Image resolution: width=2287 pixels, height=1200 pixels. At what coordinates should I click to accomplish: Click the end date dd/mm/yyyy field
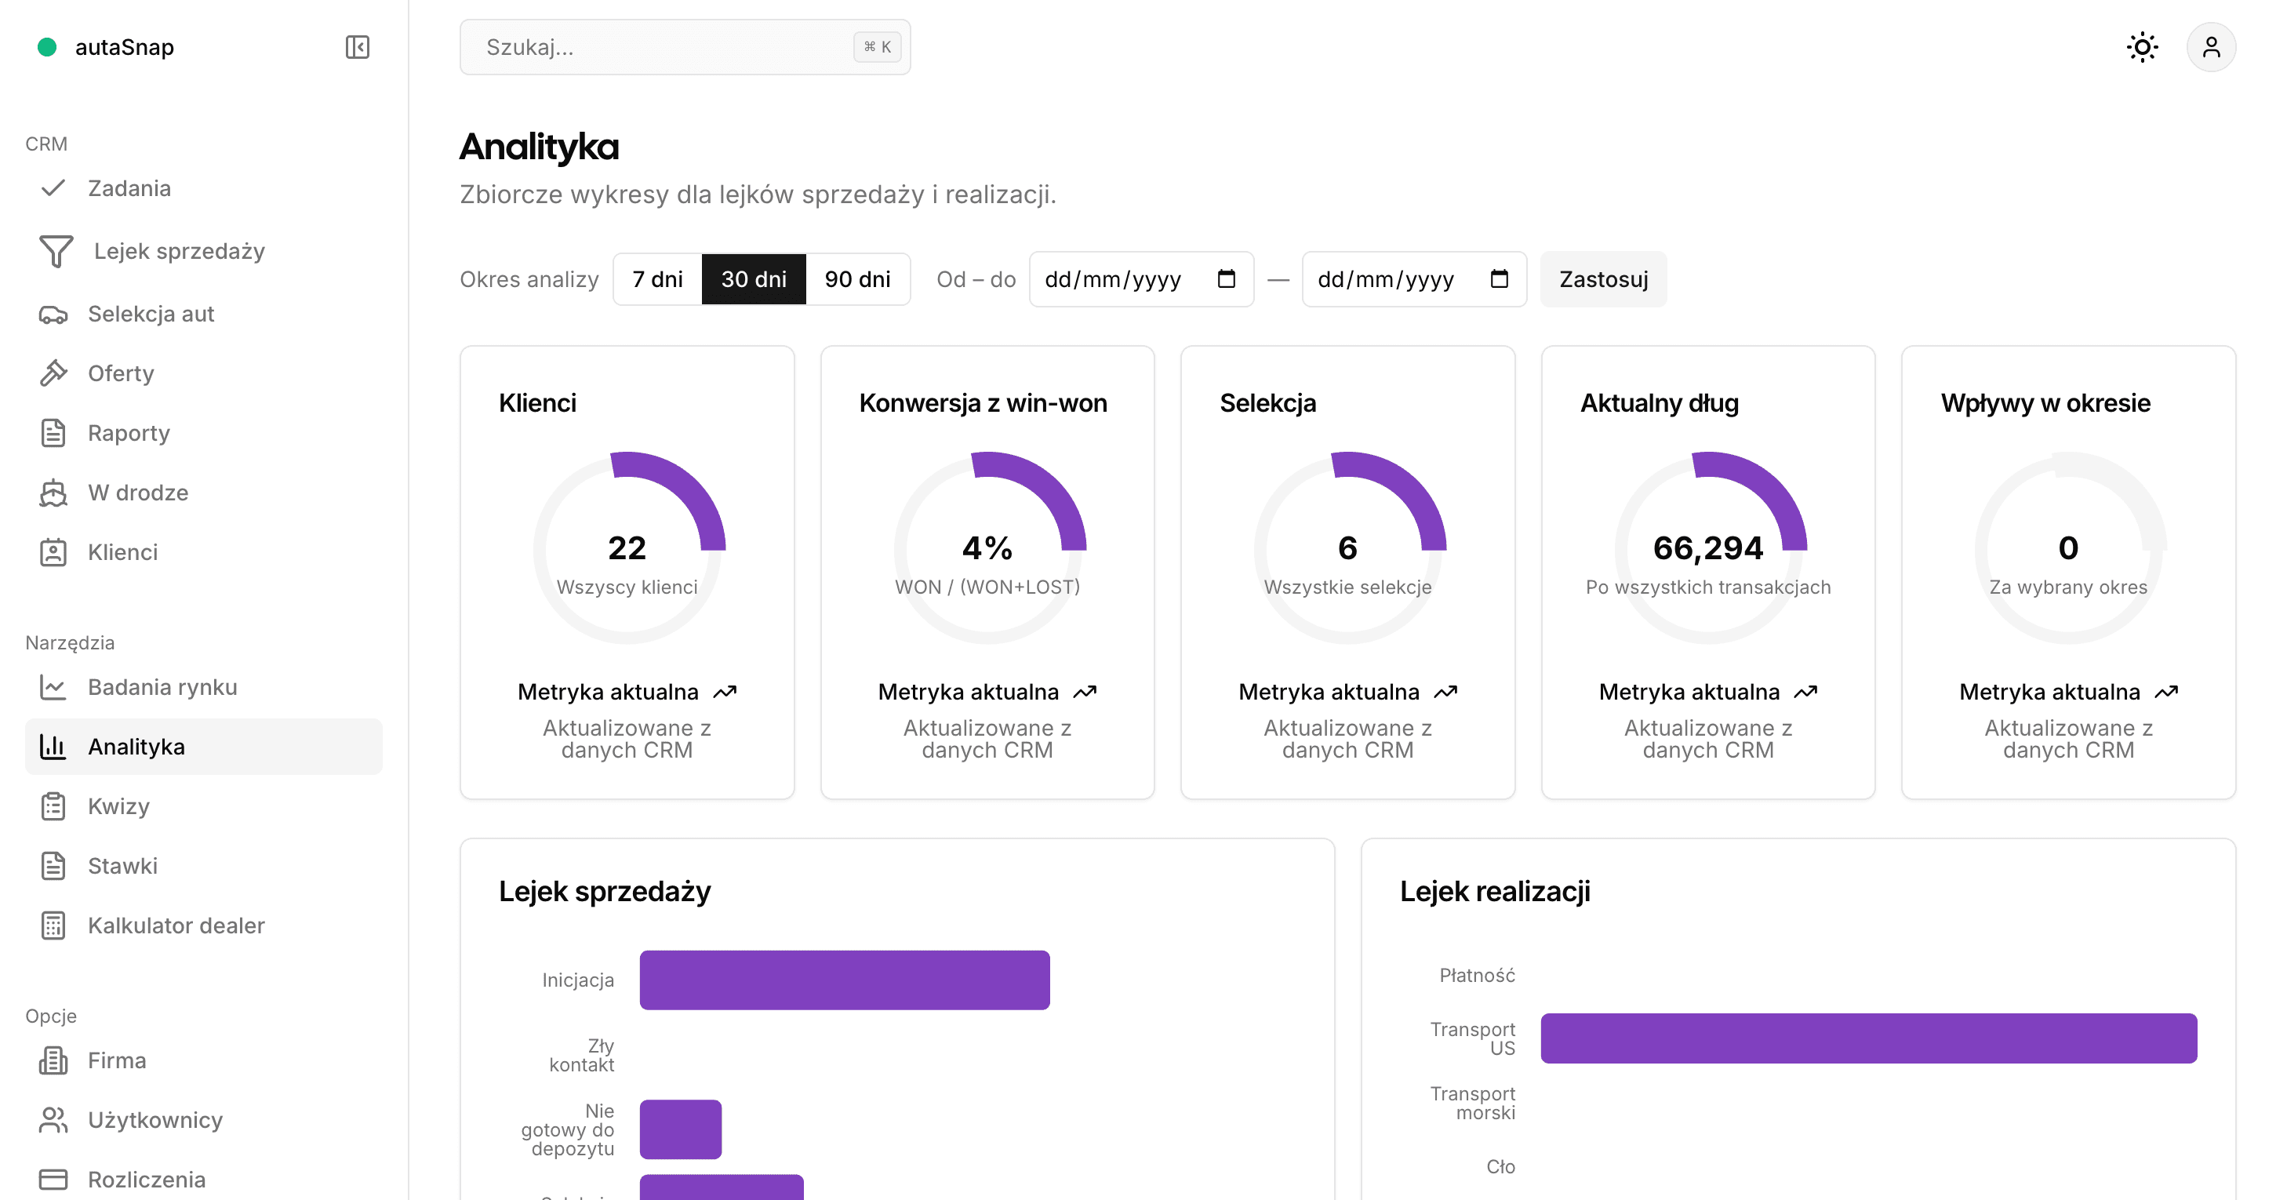click(1413, 279)
